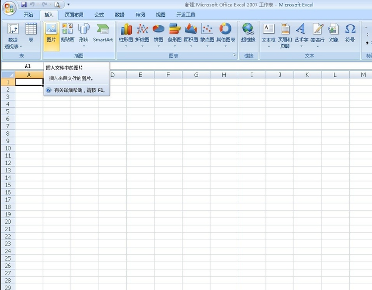The width and height of the screenshot is (372, 290).
Task: Select row 1 header
Action: [8, 82]
